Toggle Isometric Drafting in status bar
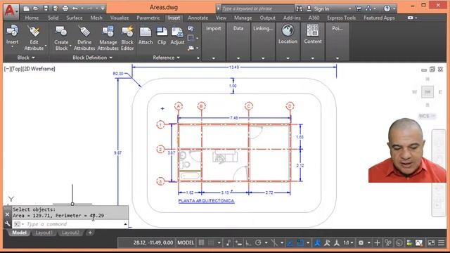 274,243
